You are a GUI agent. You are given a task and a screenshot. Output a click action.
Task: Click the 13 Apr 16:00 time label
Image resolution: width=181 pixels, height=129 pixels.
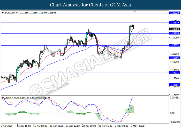point(24,126)
